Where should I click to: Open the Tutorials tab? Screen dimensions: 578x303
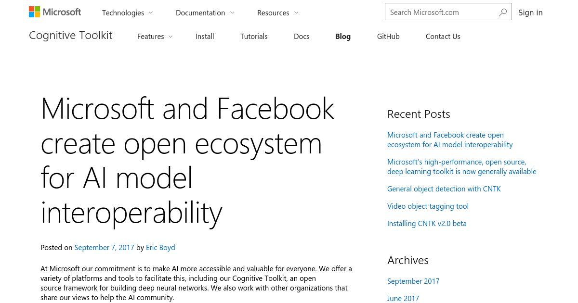tap(254, 36)
